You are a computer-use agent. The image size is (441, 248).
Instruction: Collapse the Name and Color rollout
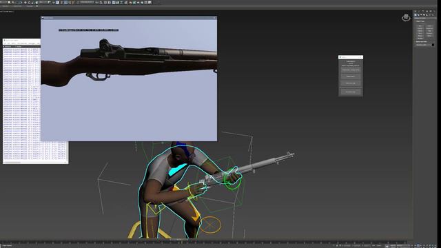[421, 41]
